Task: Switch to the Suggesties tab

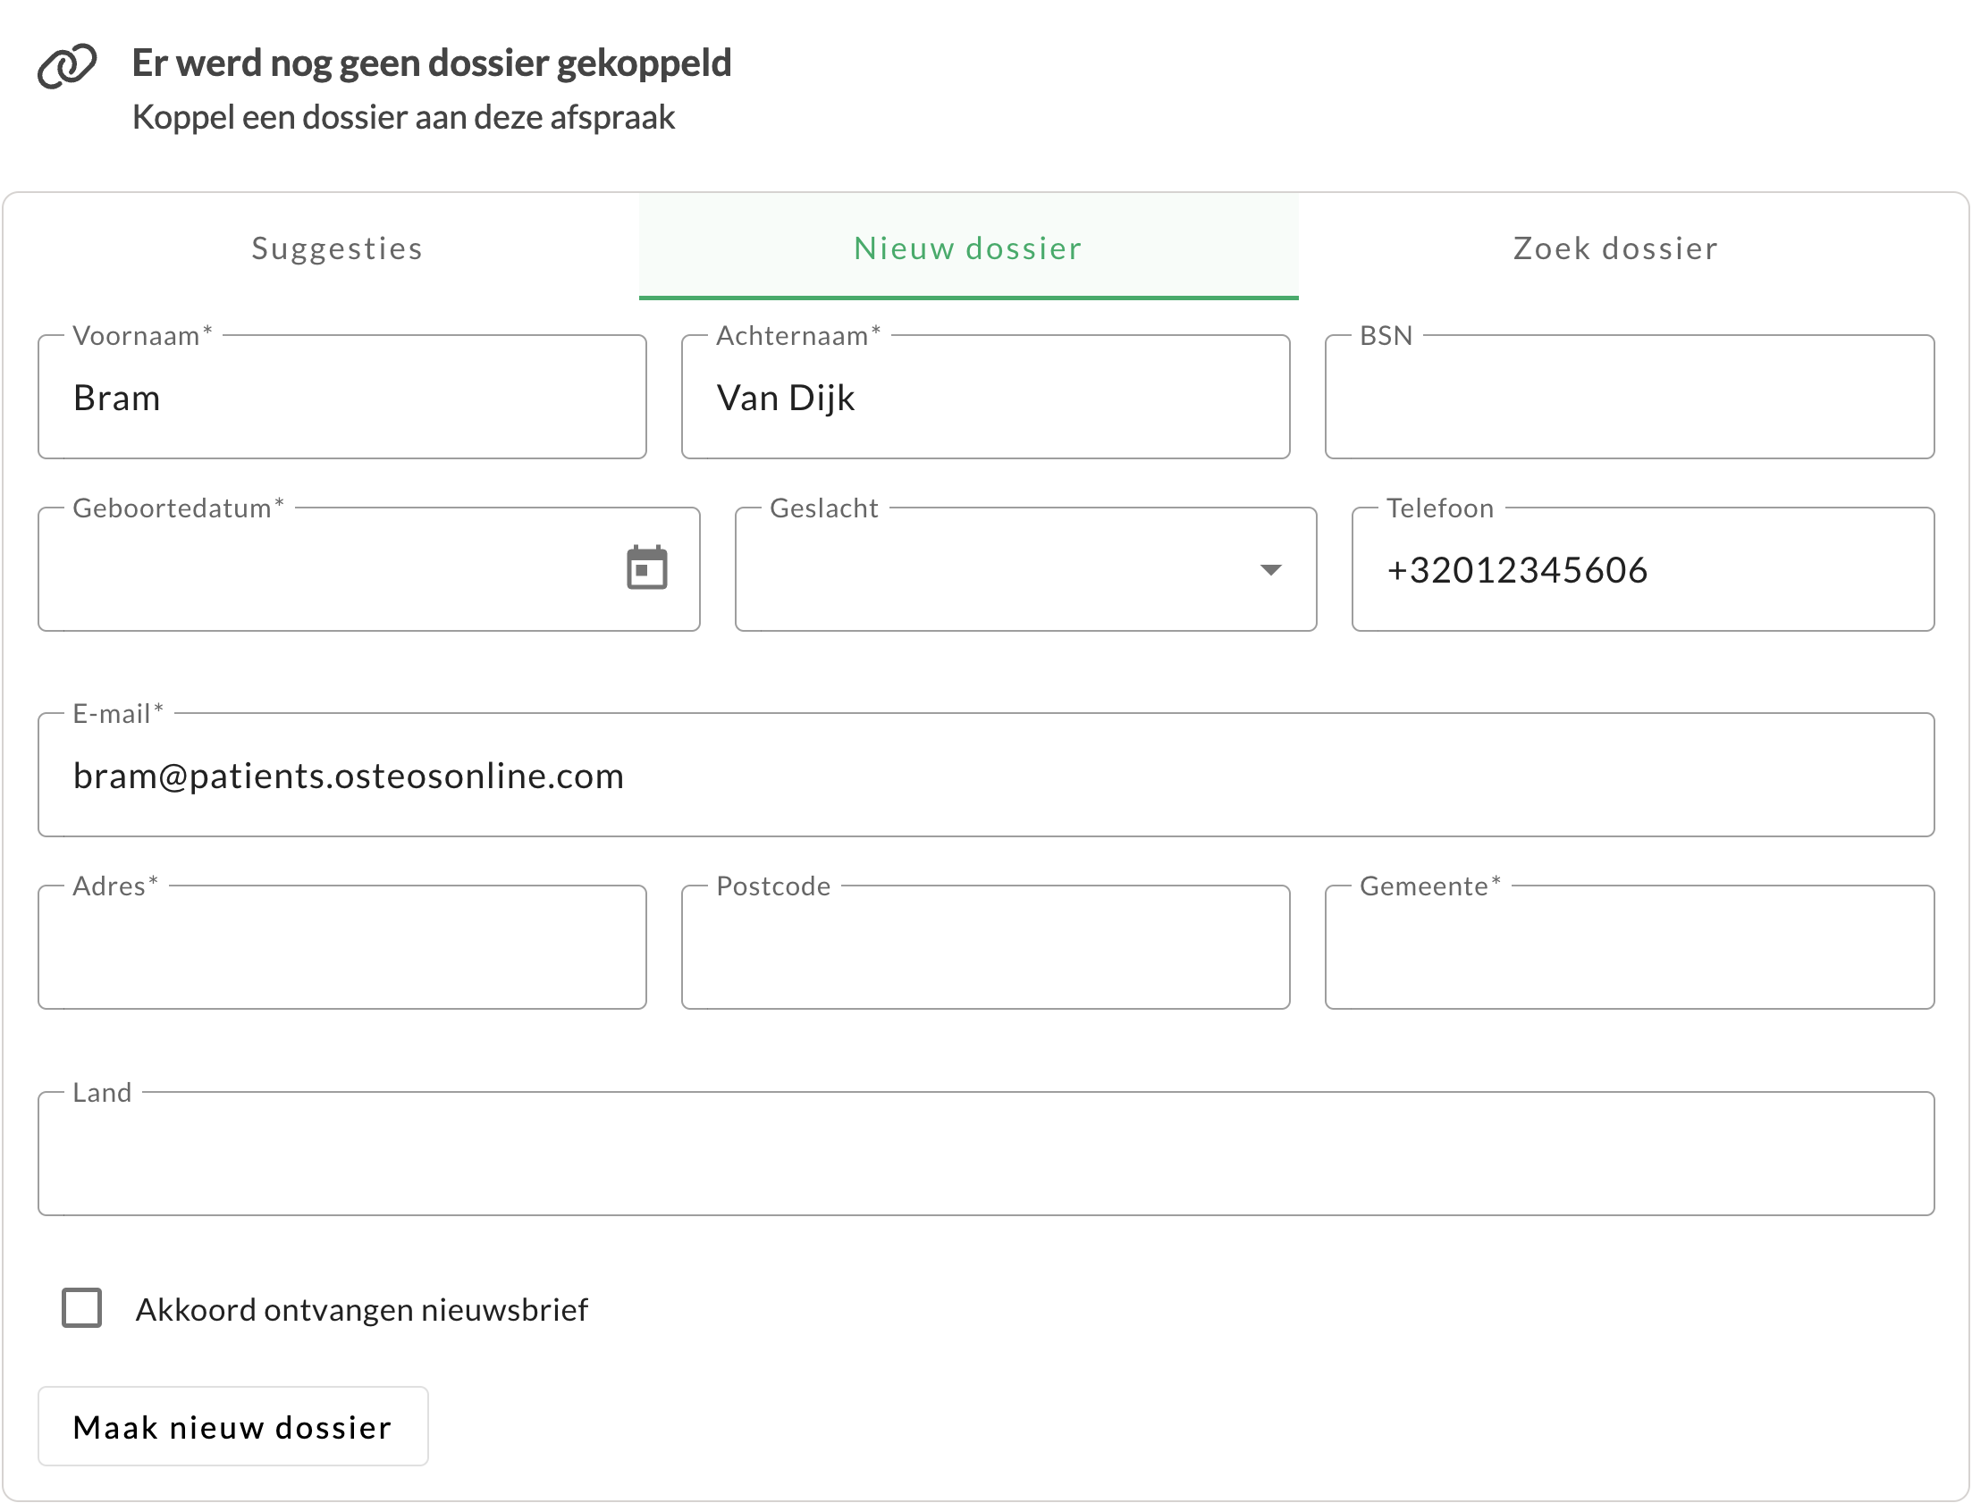Action: point(336,248)
